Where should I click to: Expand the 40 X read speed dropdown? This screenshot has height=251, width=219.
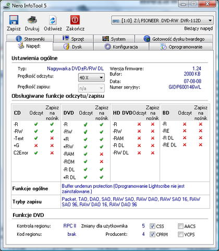tap(91, 77)
